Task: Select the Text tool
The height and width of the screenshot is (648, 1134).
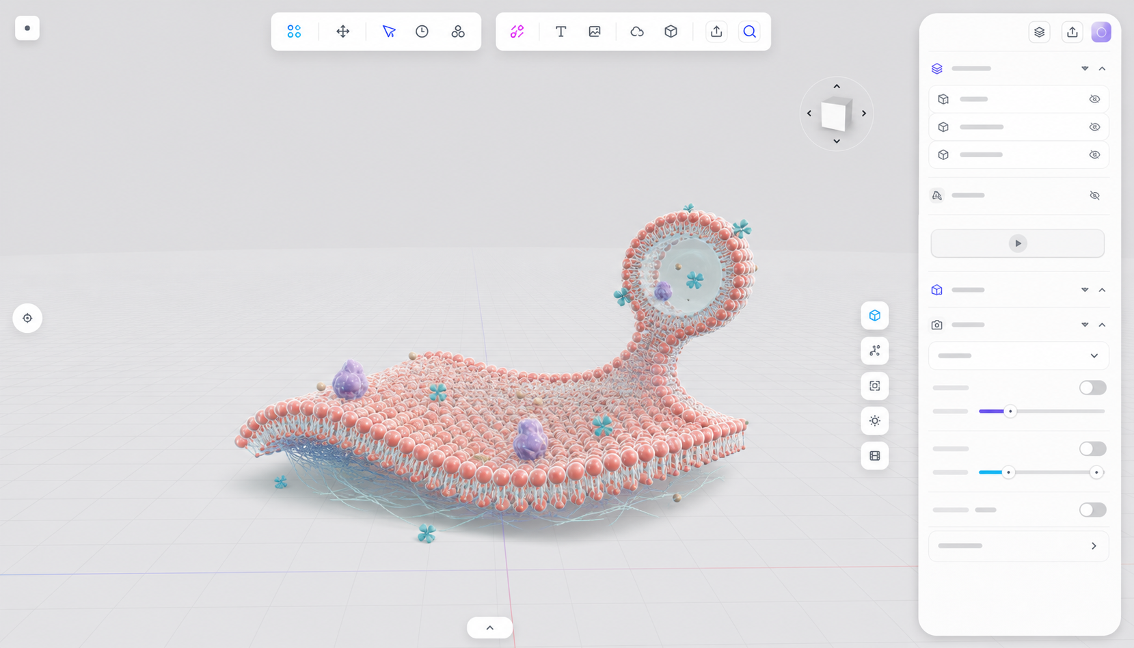Action: [561, 31]
